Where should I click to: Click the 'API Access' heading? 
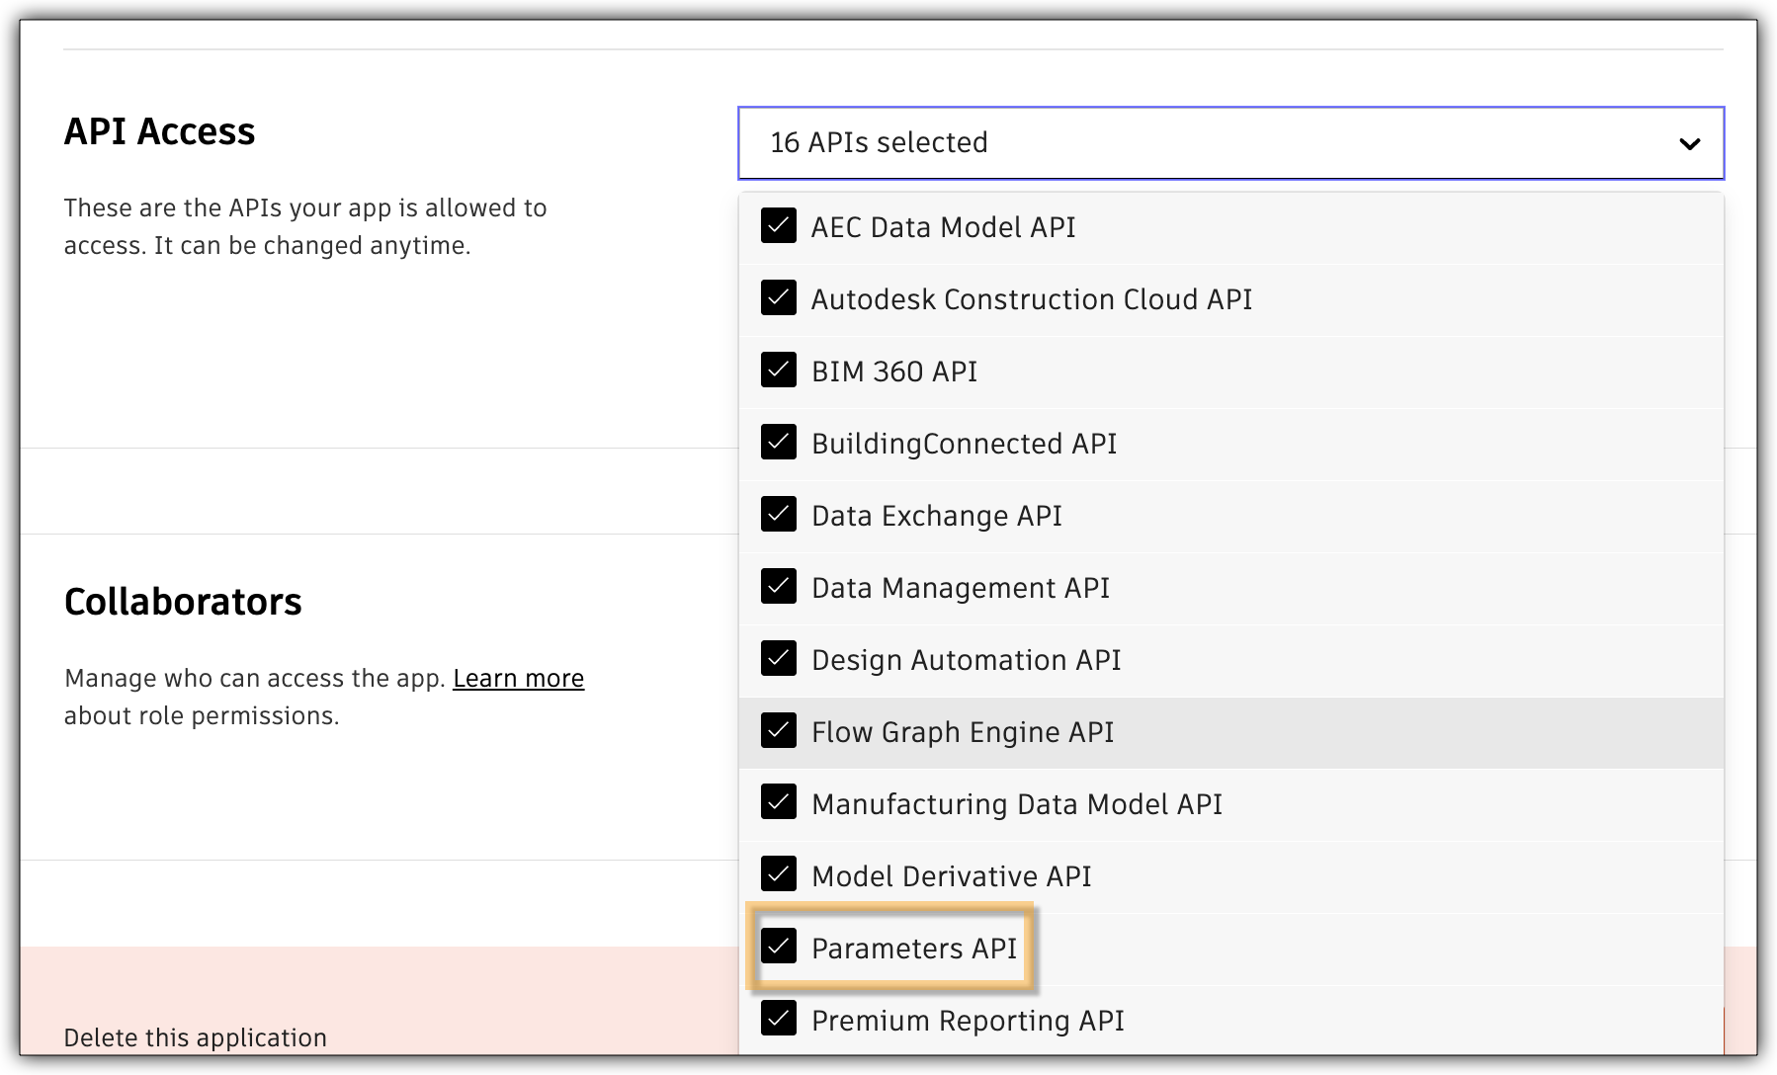pos(160,131)
